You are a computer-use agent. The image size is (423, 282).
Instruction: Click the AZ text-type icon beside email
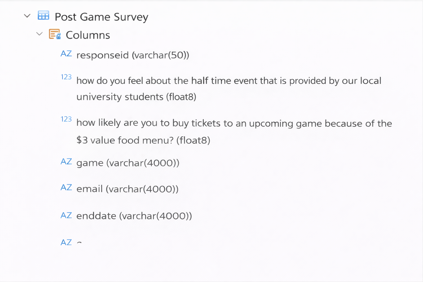66,188
